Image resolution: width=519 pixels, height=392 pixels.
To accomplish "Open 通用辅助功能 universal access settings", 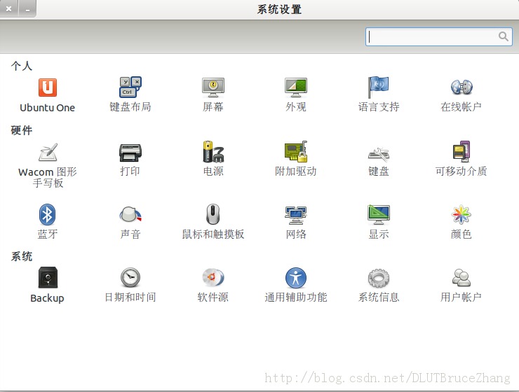I will [296, 278].
